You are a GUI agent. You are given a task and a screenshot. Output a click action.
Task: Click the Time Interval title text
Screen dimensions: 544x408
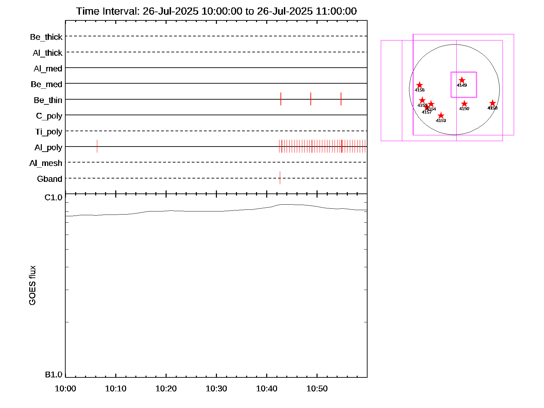(216, 11)
